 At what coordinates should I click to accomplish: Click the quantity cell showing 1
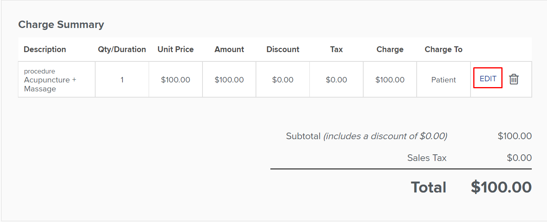coord(122,80)
